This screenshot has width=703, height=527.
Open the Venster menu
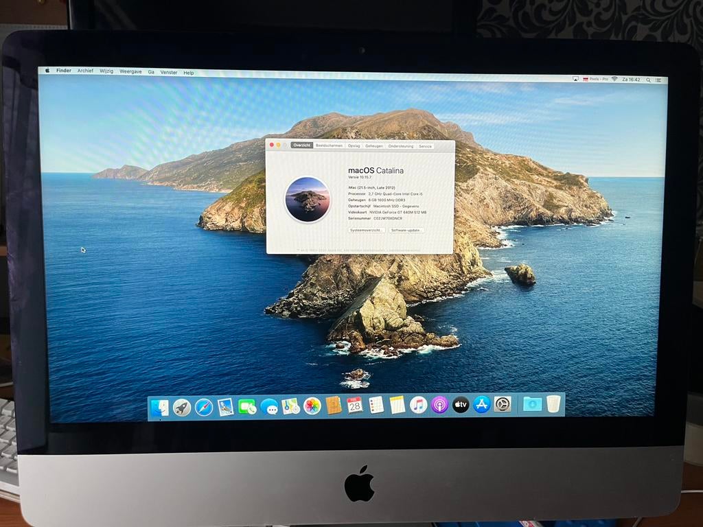pos(169,72)
